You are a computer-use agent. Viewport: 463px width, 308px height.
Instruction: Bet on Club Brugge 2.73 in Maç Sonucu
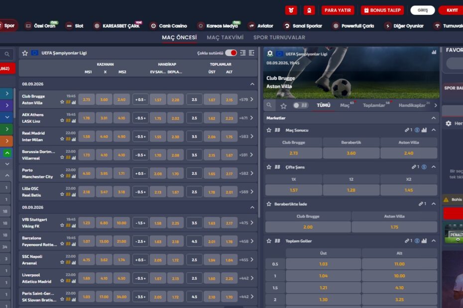pyautogui.click(x=294, y=154)
